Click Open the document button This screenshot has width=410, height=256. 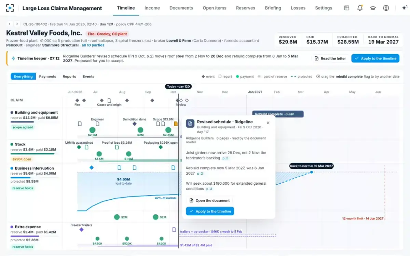coord(209,200)
